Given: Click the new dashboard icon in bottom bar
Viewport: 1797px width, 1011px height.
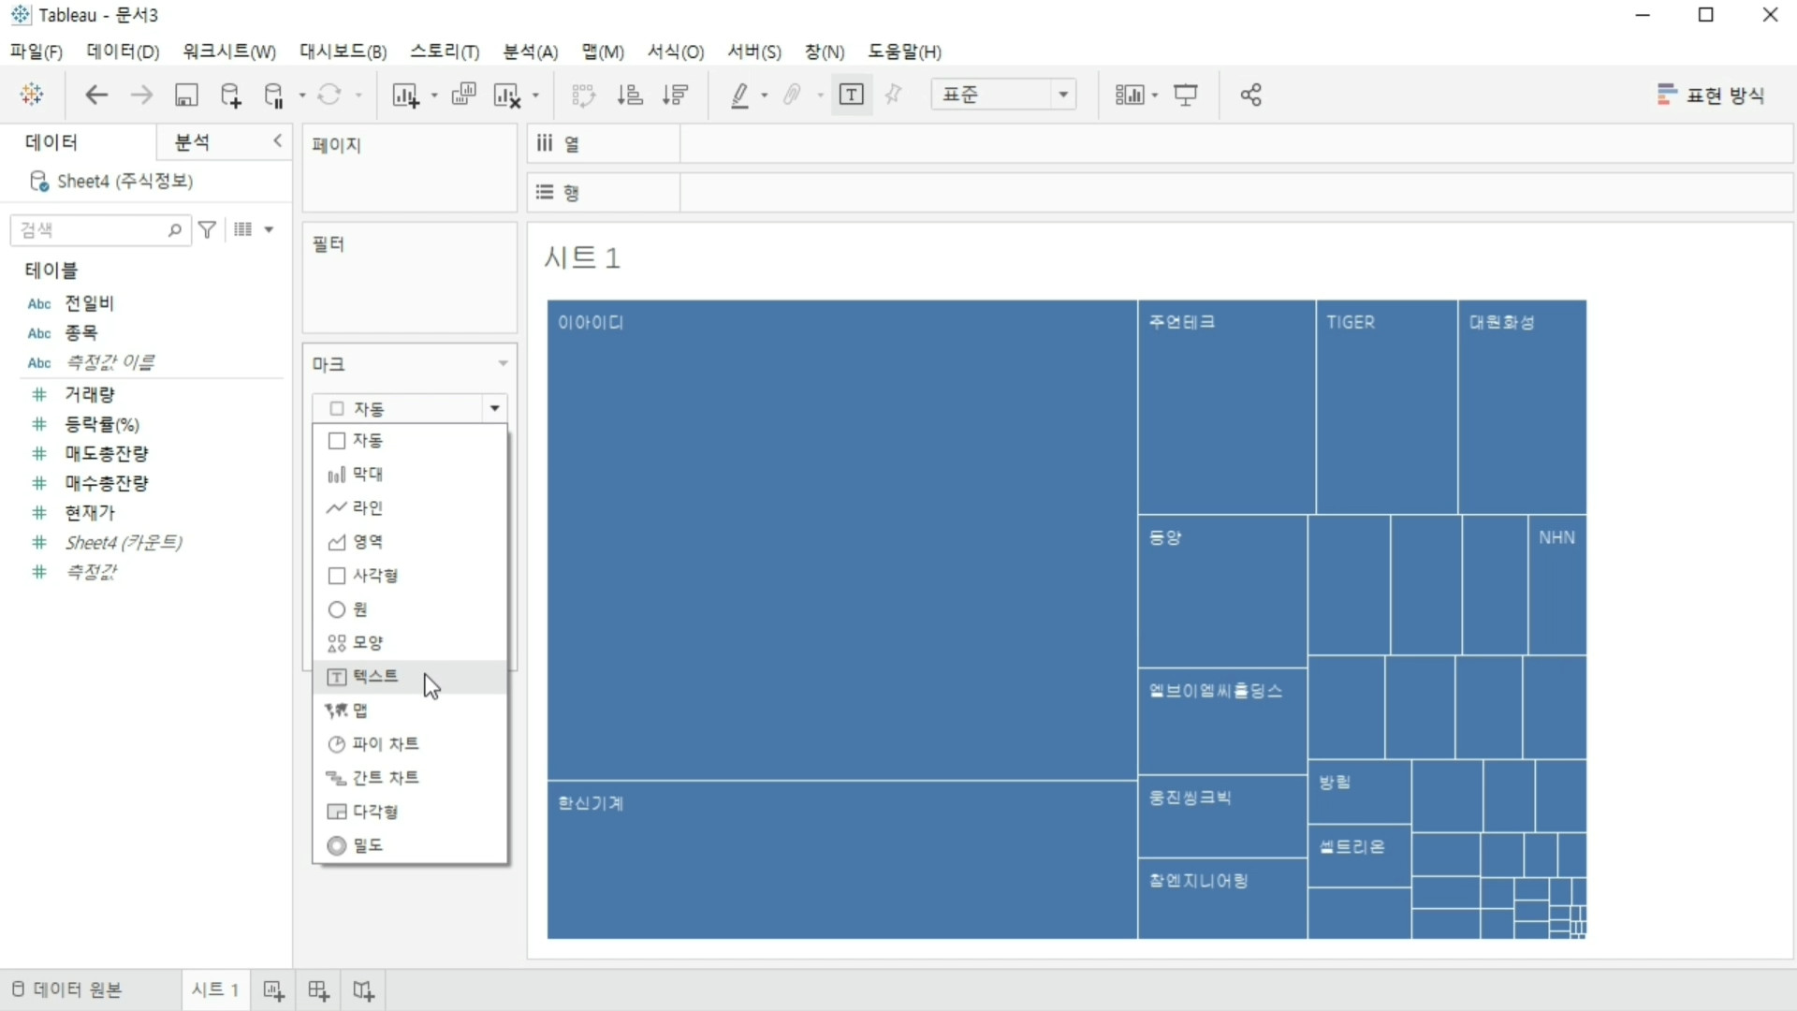Looking at the screenshot, I should pyautogui.click(x=318, y=990).
